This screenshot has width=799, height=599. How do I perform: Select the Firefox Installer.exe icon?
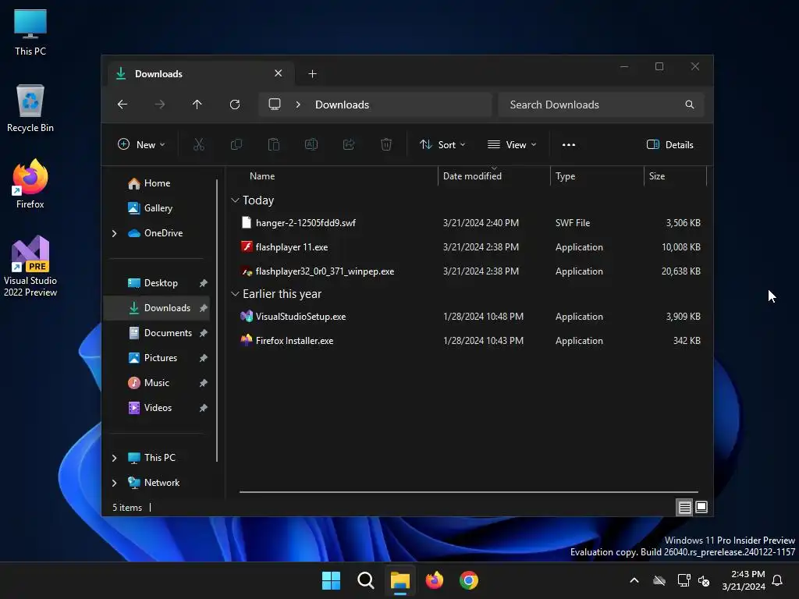[x=247, y=340]
